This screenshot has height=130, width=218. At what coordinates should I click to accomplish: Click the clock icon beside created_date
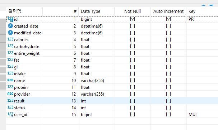10,26
